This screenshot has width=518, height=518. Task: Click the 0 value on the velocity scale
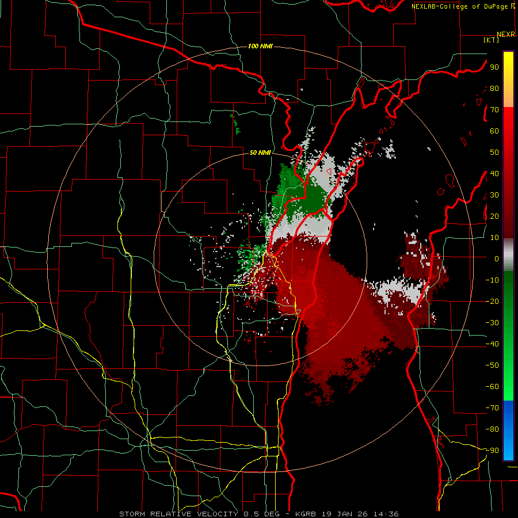[x=497, y=258]
